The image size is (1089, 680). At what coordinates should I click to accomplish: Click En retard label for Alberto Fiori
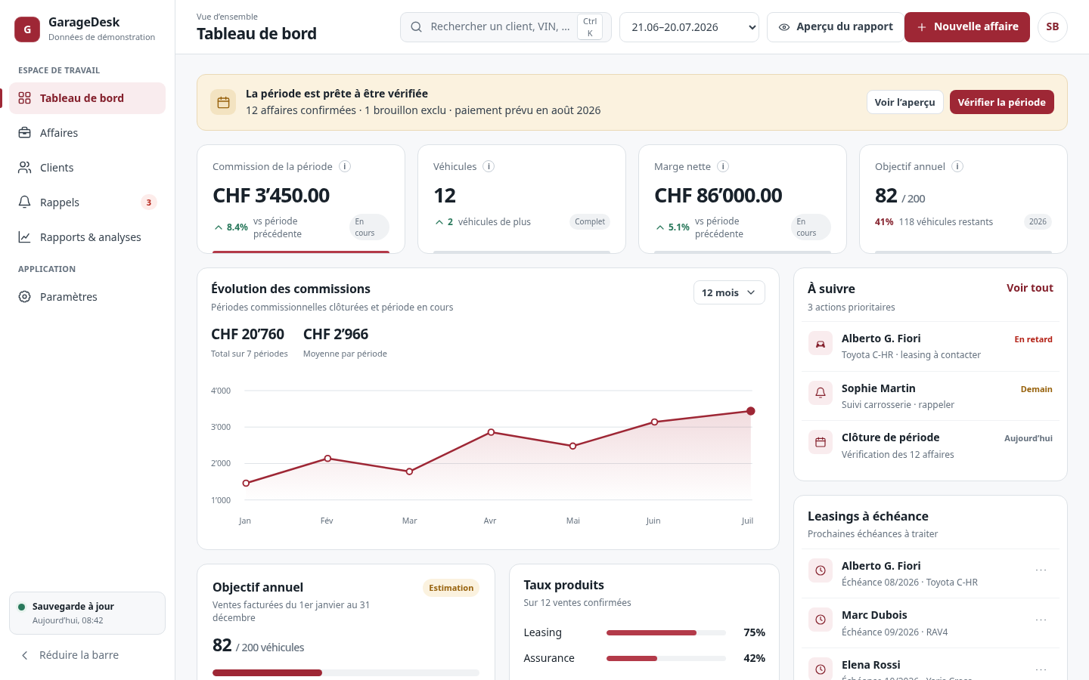point(1033,339)
